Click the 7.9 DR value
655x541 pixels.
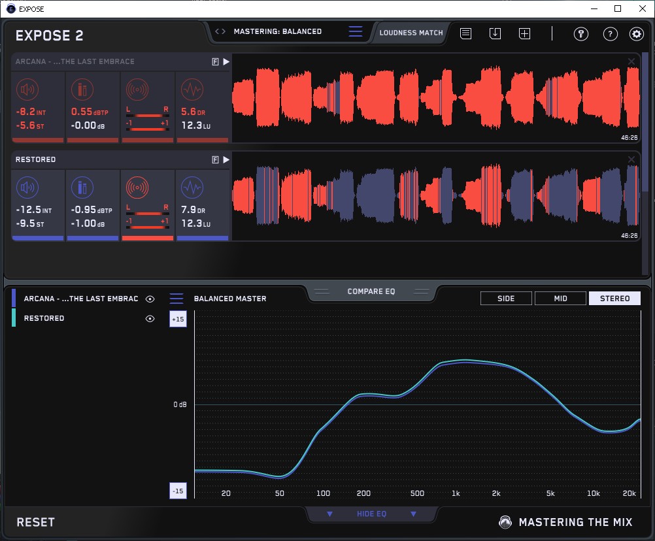pyautogui.click(x=193, y=210)
